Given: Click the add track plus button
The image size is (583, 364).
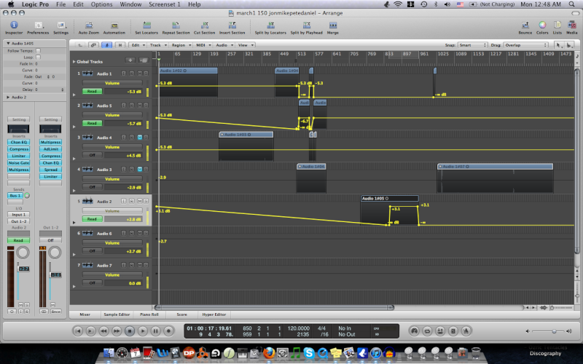Looking at the screenshot, I should [130, 60].
